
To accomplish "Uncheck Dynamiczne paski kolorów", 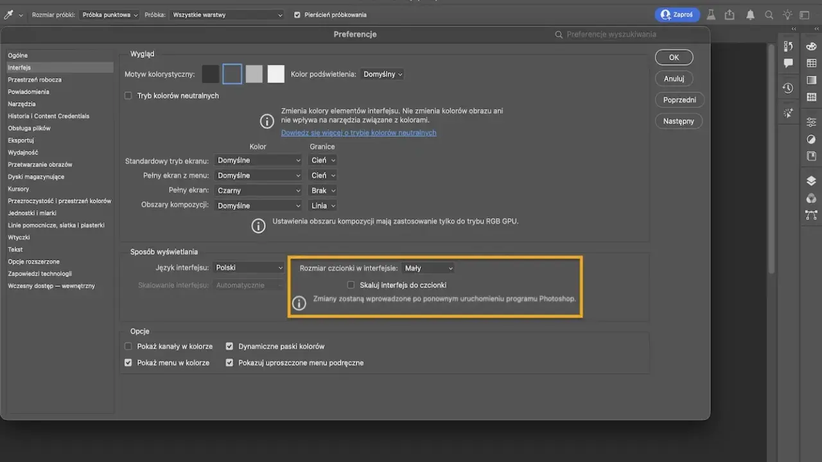I will (229, 346).
